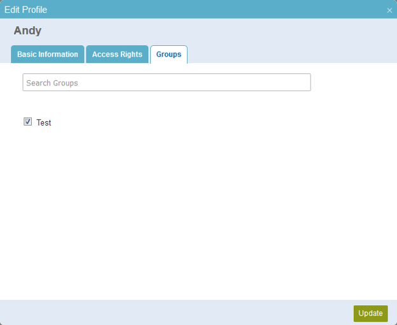Screen dimensions: 397x325
Task: Click the Edit Profile title text
Action: pos(26,10)
